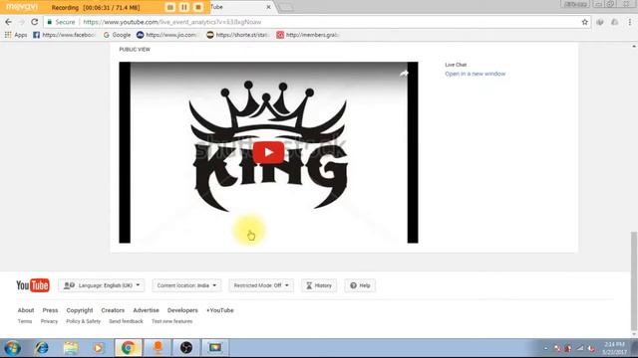This screenshot has width=638, height=358.
Task: Open the +YouTube footer link
Action: [219, 310]
